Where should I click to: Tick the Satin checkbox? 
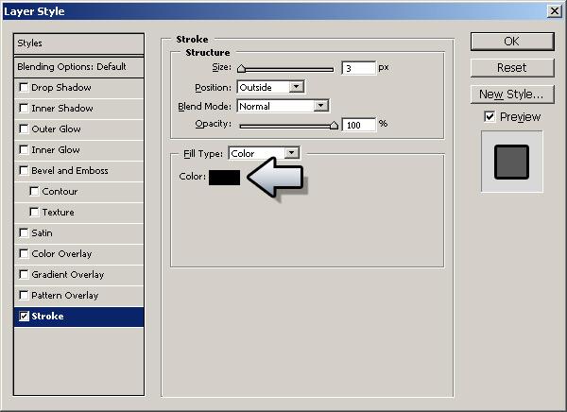point(24,233)
